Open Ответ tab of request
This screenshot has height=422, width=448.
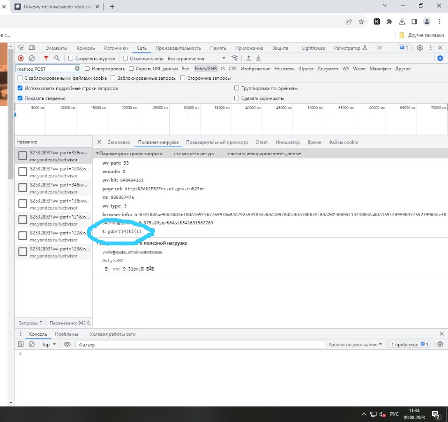(261, 142)
